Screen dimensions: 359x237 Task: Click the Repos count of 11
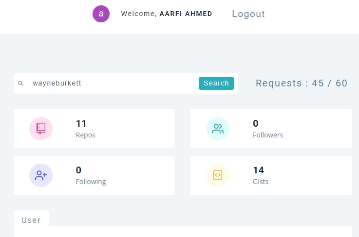(81, 123)
